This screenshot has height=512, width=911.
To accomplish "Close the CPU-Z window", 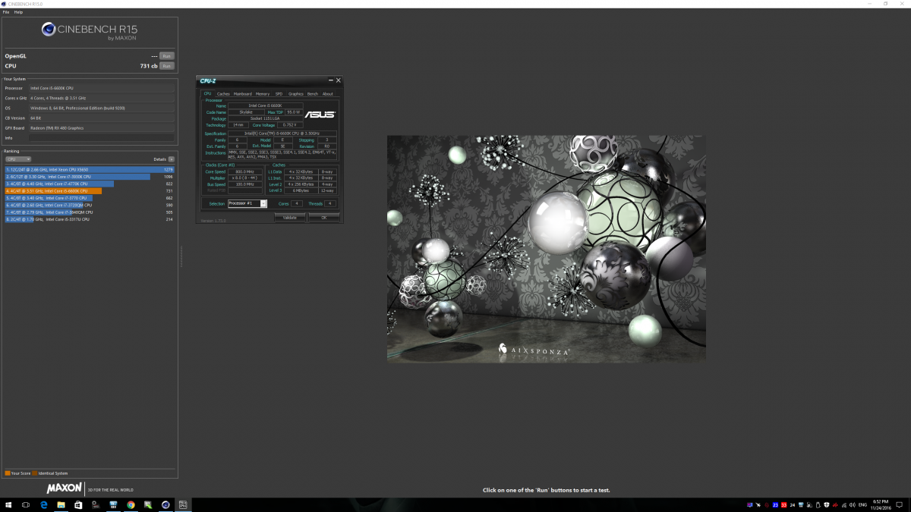I will (339, 80).
